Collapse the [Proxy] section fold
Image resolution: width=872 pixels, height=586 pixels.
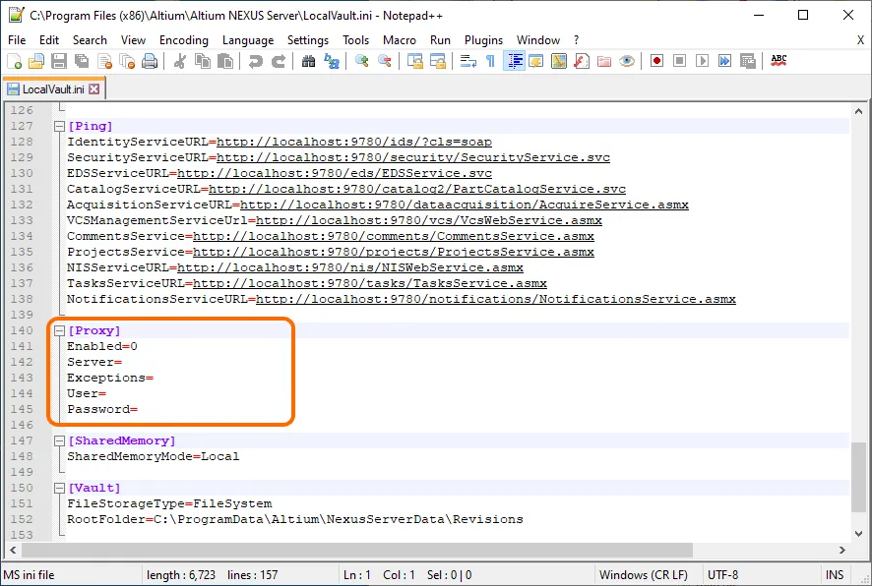[x=59, y=330]
